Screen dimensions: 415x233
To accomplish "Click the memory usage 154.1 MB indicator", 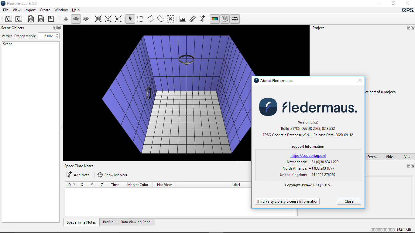I will (404, 230).
